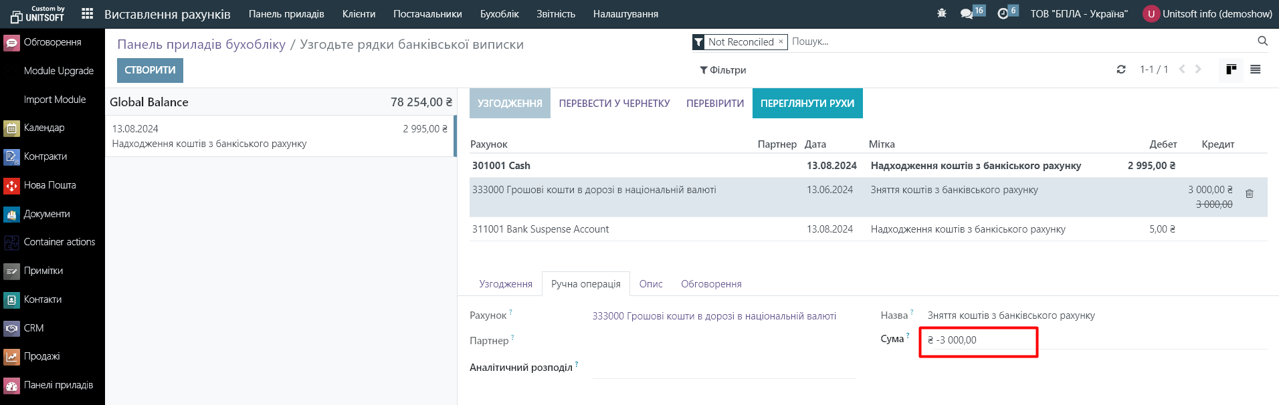
Task: Open the Бухоблік menu
Action: tap(499, 14)
